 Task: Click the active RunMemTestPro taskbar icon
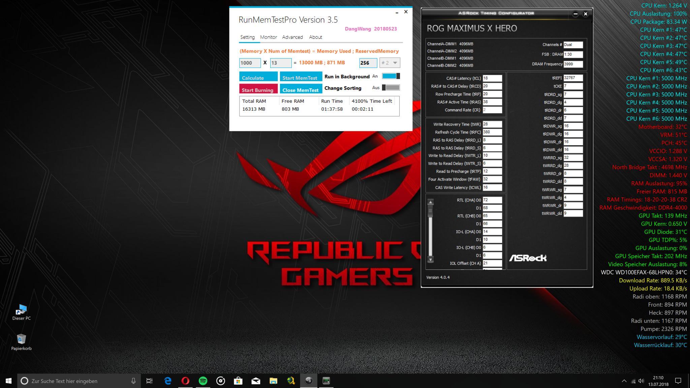[309, 381]
